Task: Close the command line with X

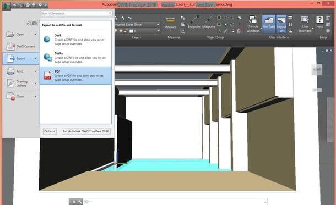Action: [x=74, y=202]
